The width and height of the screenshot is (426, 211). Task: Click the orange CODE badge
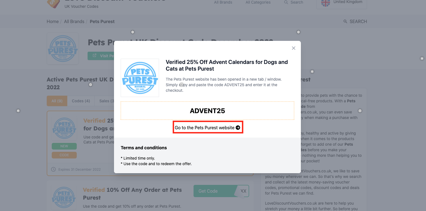[64, 155]
